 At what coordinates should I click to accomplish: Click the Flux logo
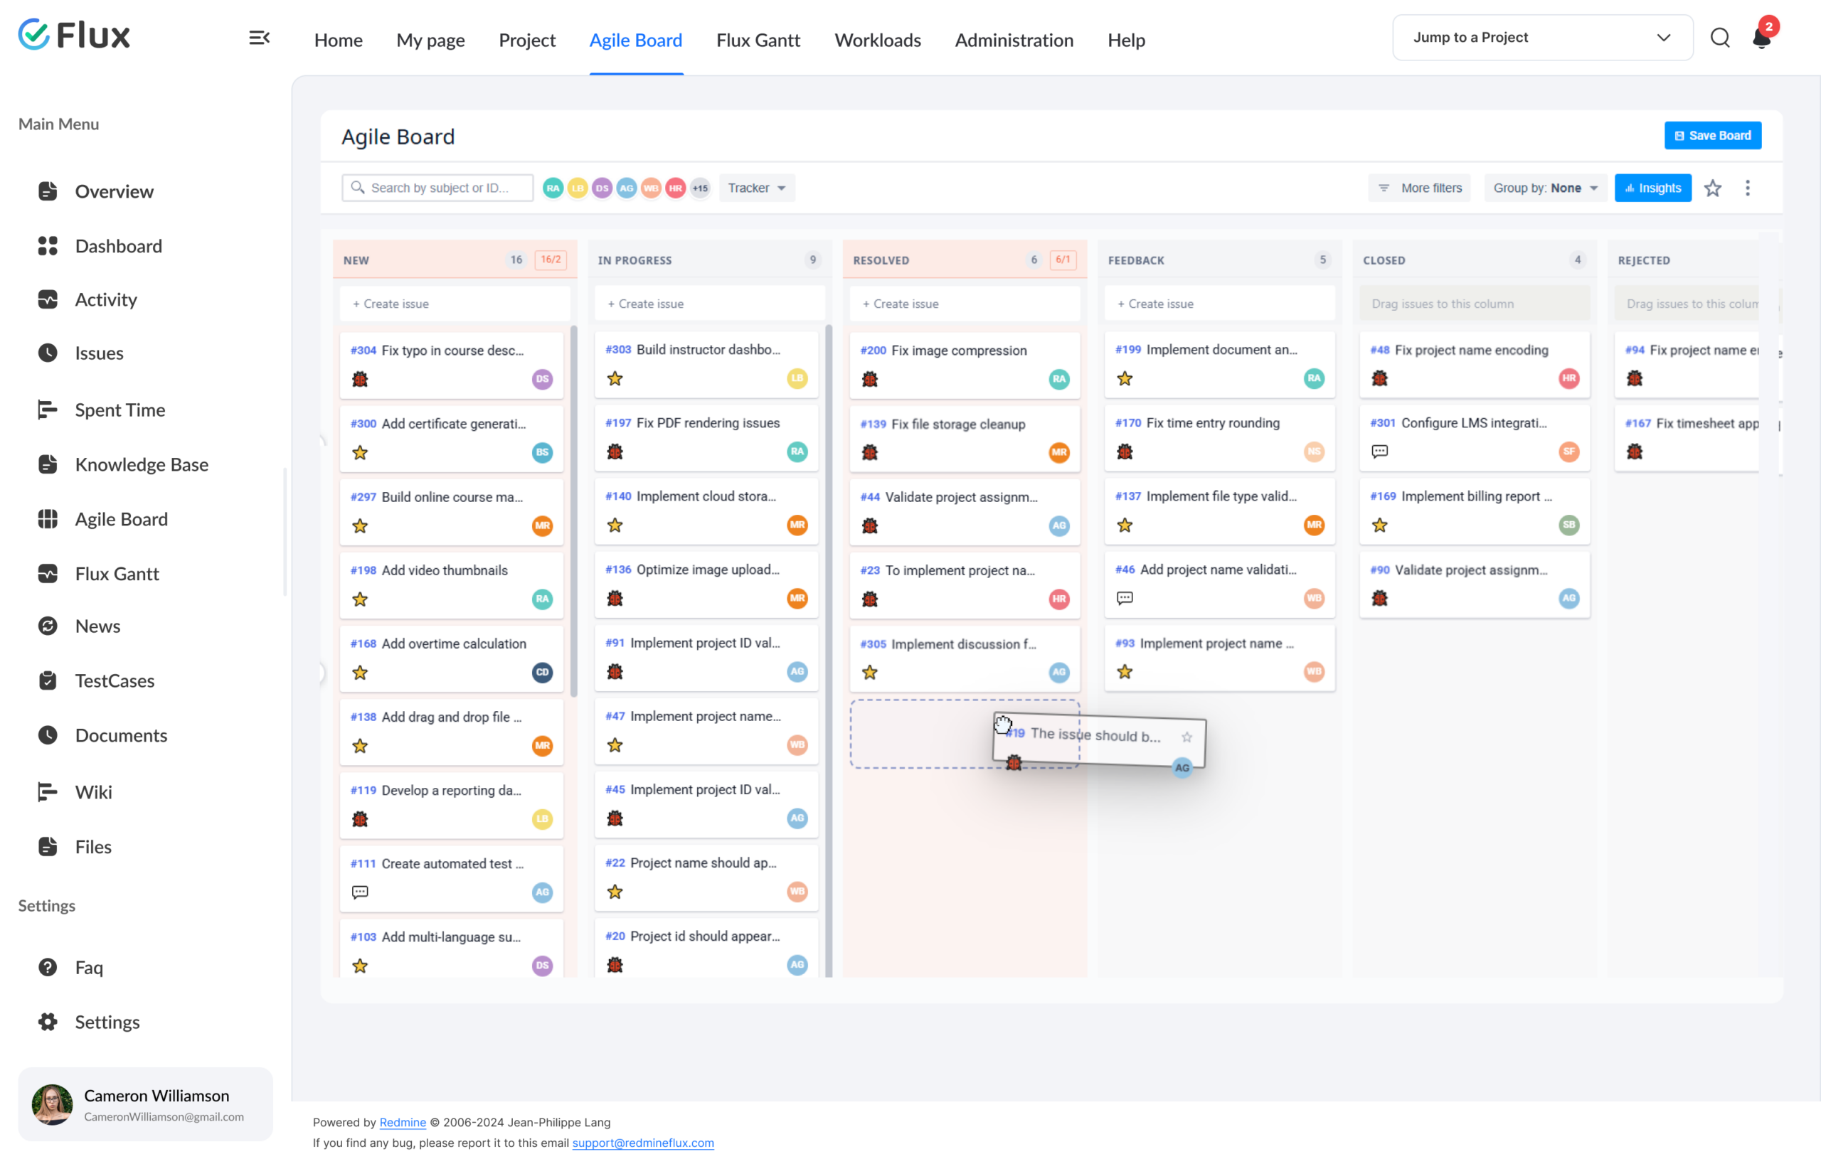pos(74,35)
